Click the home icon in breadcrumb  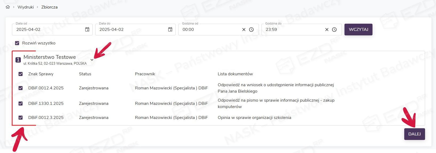(7, 7)
